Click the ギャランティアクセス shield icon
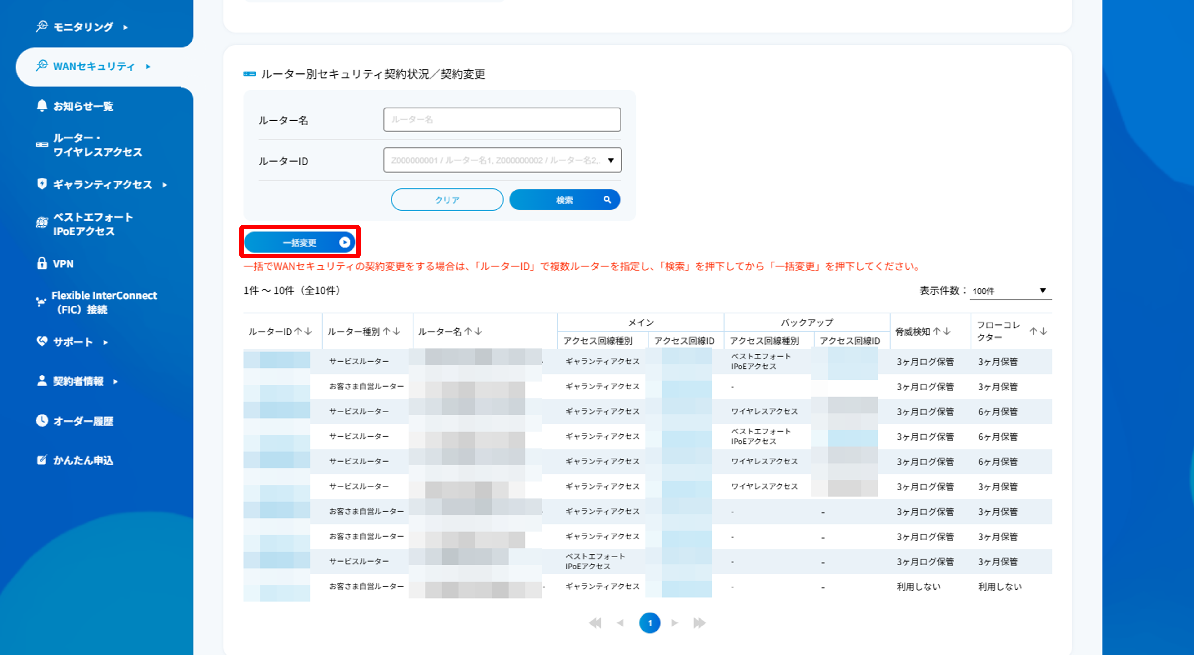1194x655 pixels. (x=42, y=184)
